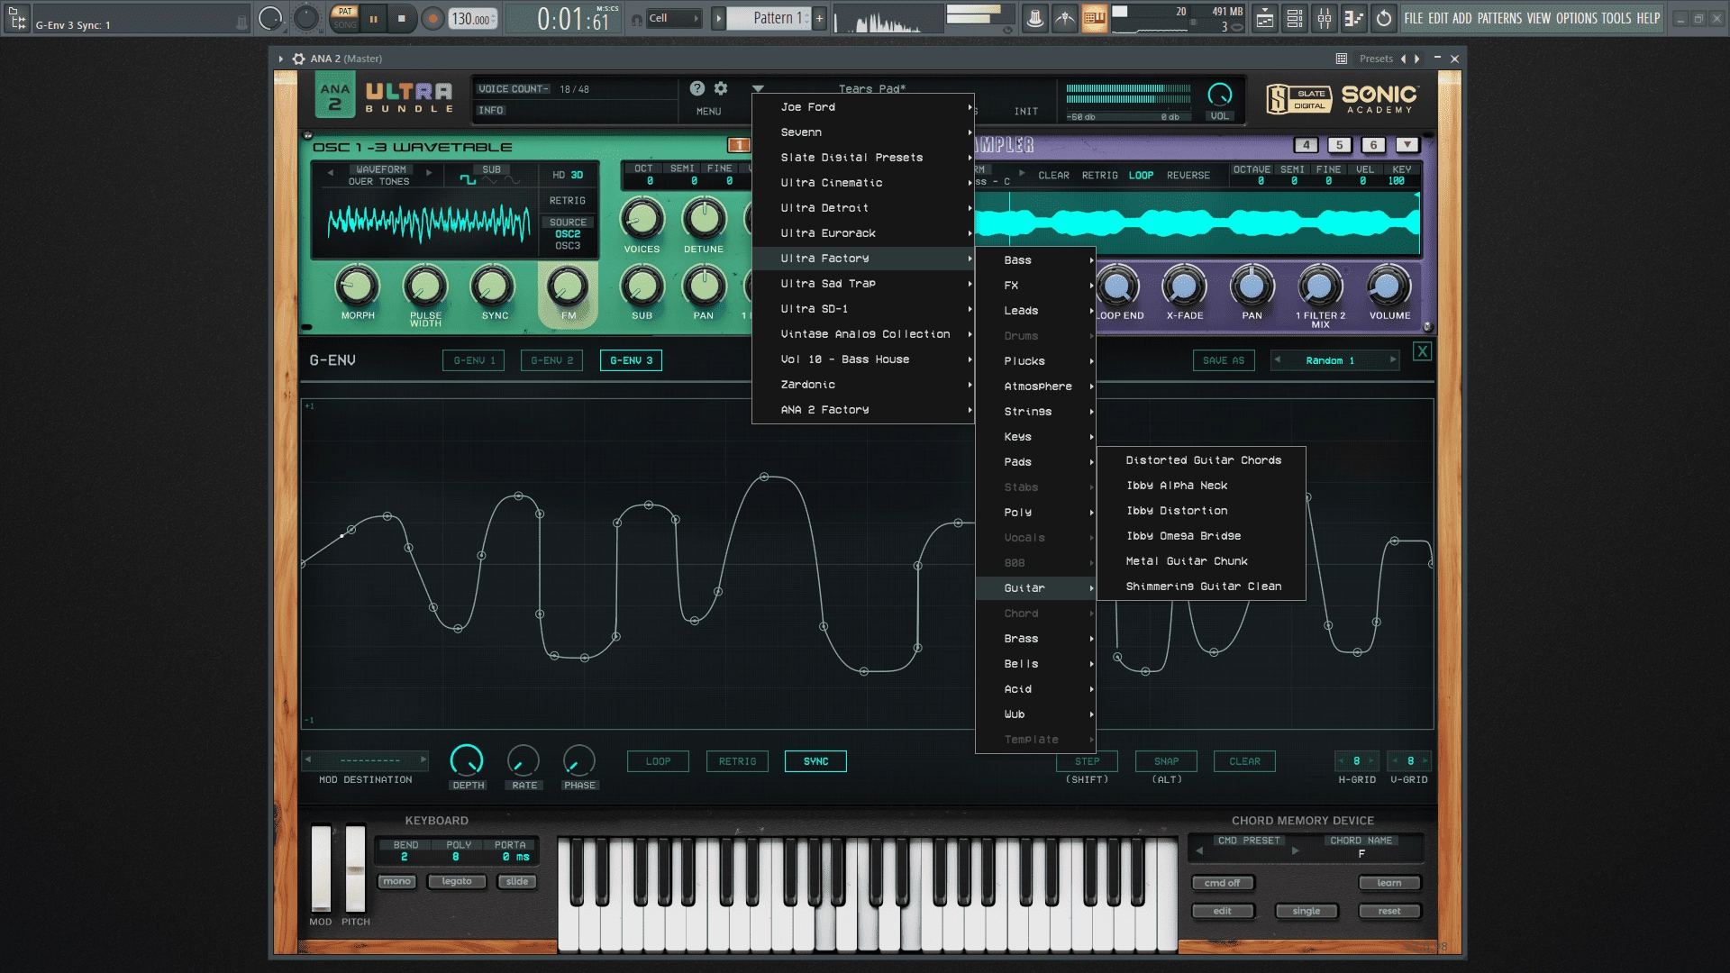Switch to G-ENV 1 tab
Image resolution: width=1730 pixels, height=973 pixels.
(x=474, y=360)
